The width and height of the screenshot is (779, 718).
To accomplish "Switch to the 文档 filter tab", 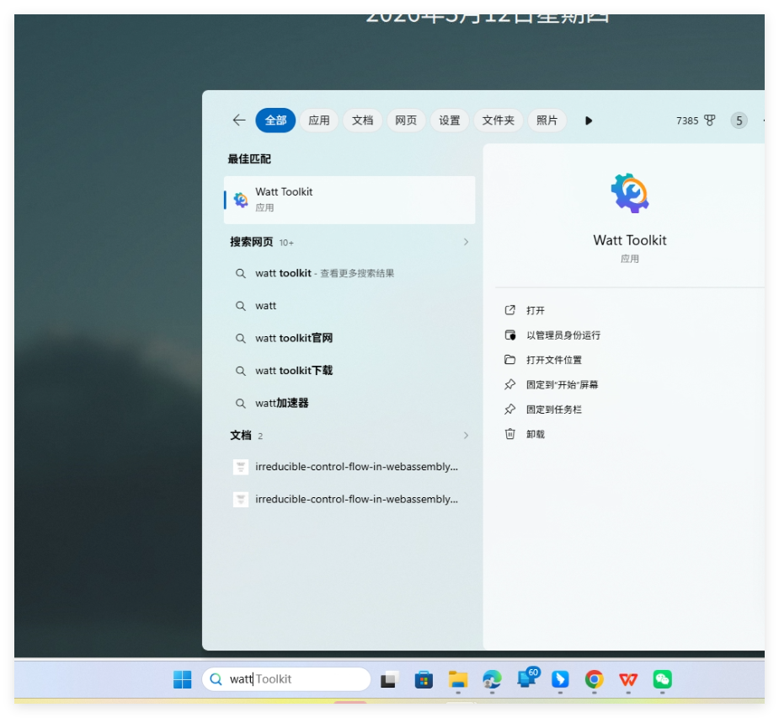I will tap(362, 121).
